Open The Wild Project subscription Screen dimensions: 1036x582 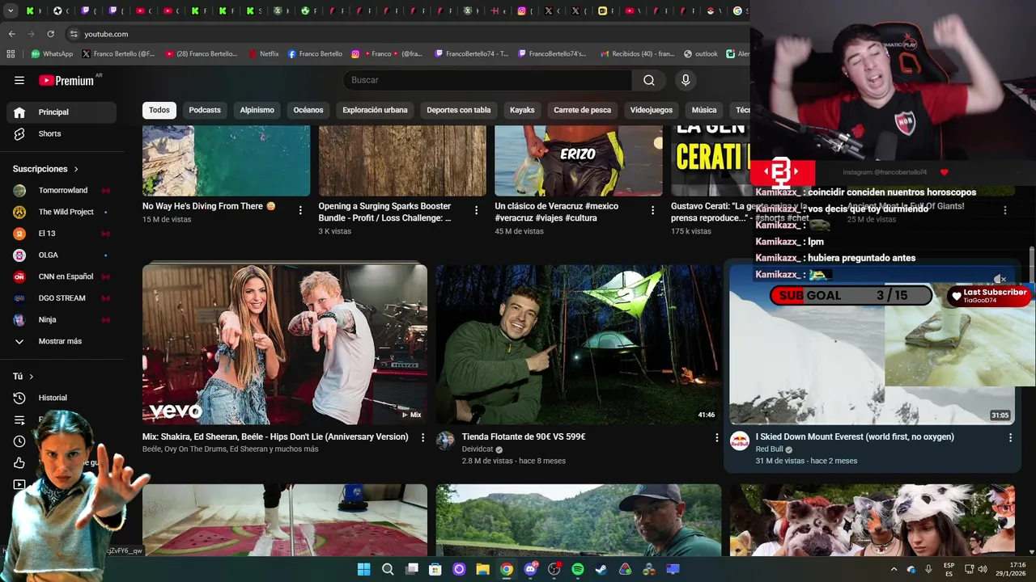pos(62,212)
